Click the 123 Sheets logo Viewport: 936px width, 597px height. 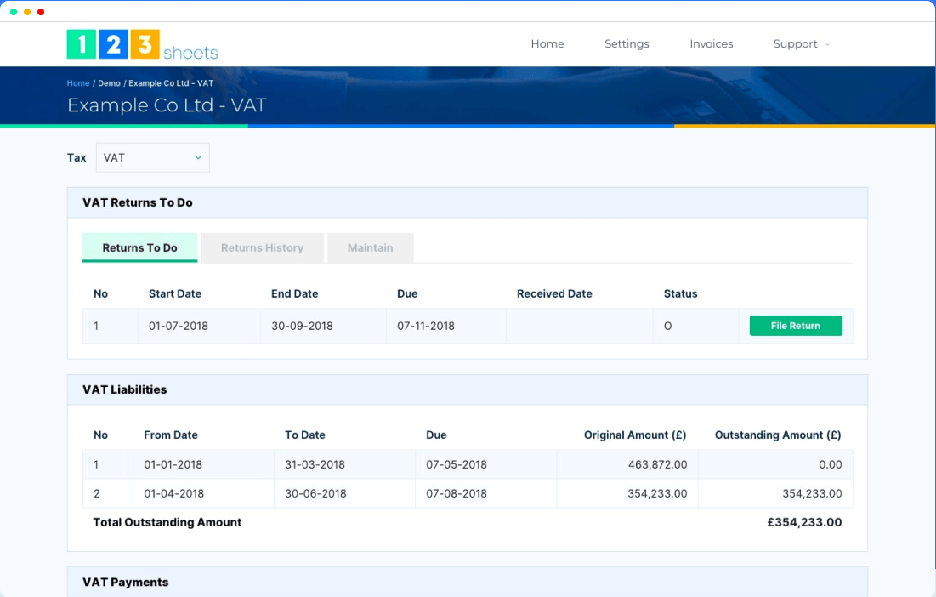(141, 43)
